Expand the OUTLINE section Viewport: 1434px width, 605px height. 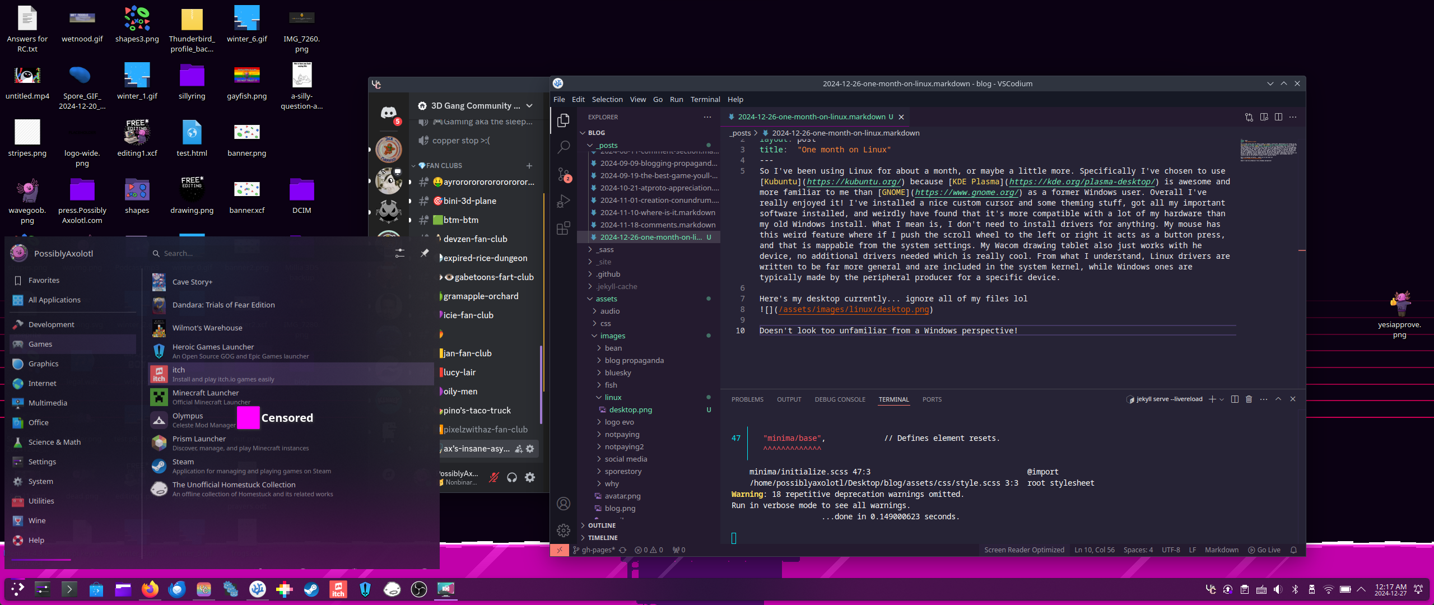coord(602,525)
